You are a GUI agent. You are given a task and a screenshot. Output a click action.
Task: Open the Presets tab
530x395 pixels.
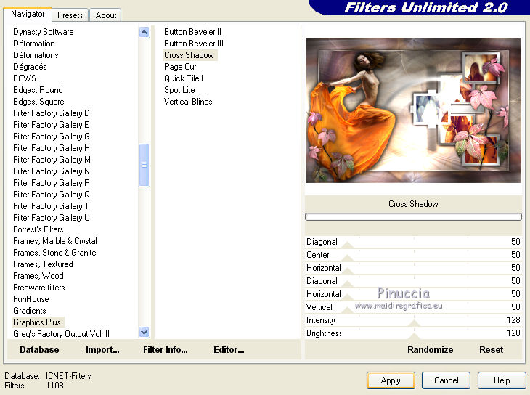(70, 15)
